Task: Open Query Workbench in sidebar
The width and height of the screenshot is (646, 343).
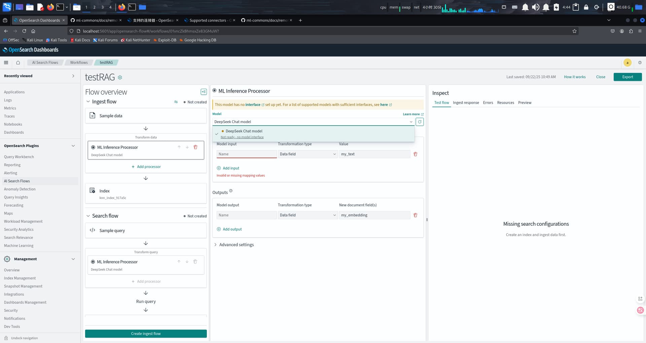Action: (19, 157)
